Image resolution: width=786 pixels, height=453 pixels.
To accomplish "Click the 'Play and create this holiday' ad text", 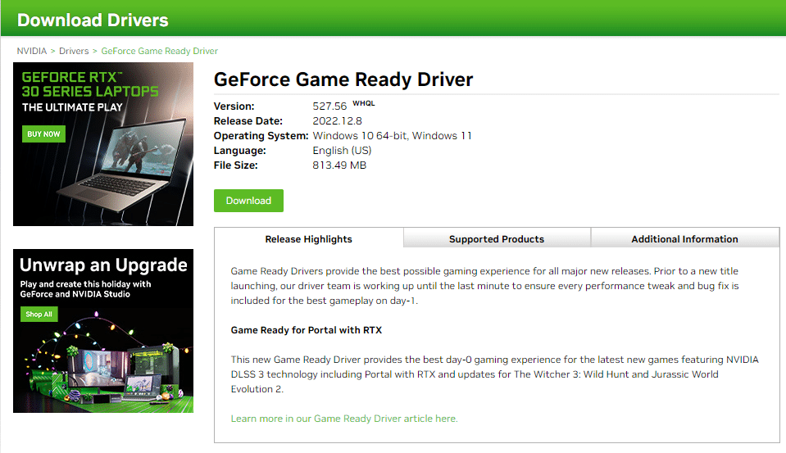I will tap(85, 289).
